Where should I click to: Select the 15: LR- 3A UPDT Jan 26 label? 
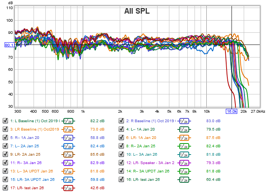32,179
